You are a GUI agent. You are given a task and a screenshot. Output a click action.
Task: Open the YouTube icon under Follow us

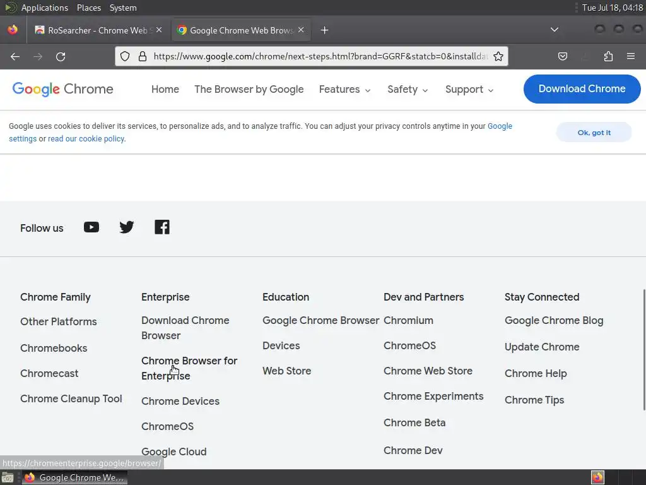pos(91,227)
